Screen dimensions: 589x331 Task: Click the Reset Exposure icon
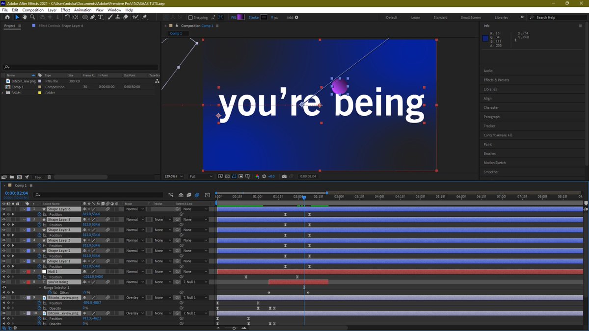click(264, 176)
